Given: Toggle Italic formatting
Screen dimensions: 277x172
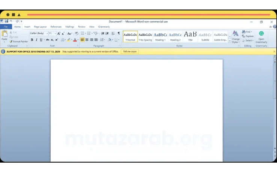Looking at the screenshot, I should coord(36,40).
